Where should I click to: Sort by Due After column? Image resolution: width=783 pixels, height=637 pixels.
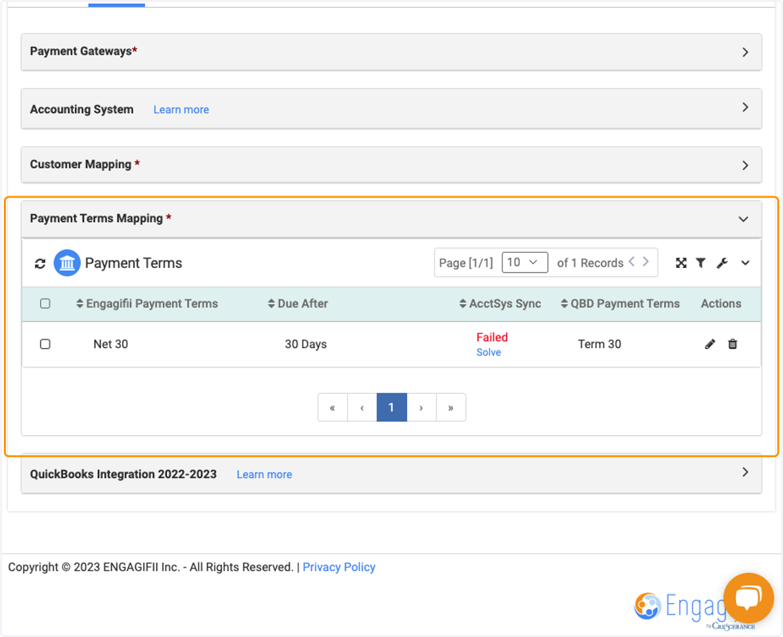(x=298, y=304)
